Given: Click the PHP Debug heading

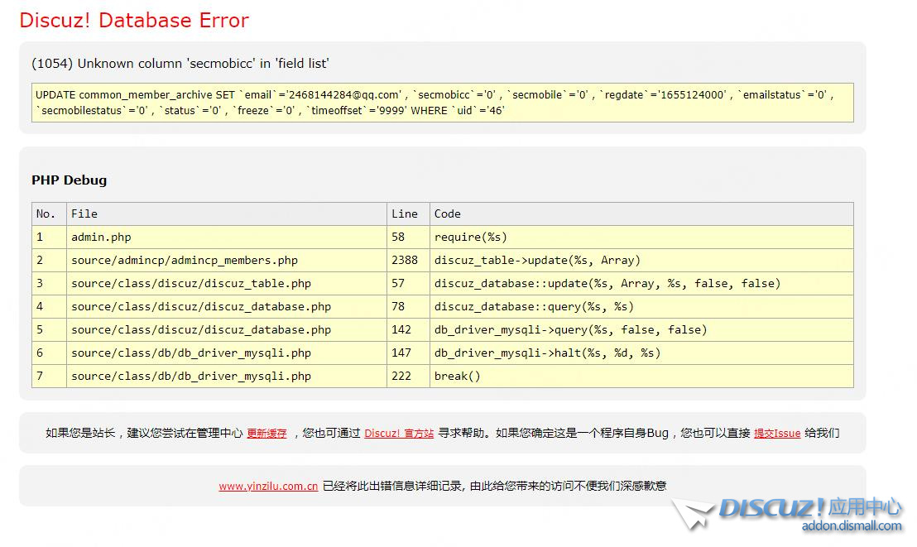Looking at the screenshot, I should tap(69, 180).
